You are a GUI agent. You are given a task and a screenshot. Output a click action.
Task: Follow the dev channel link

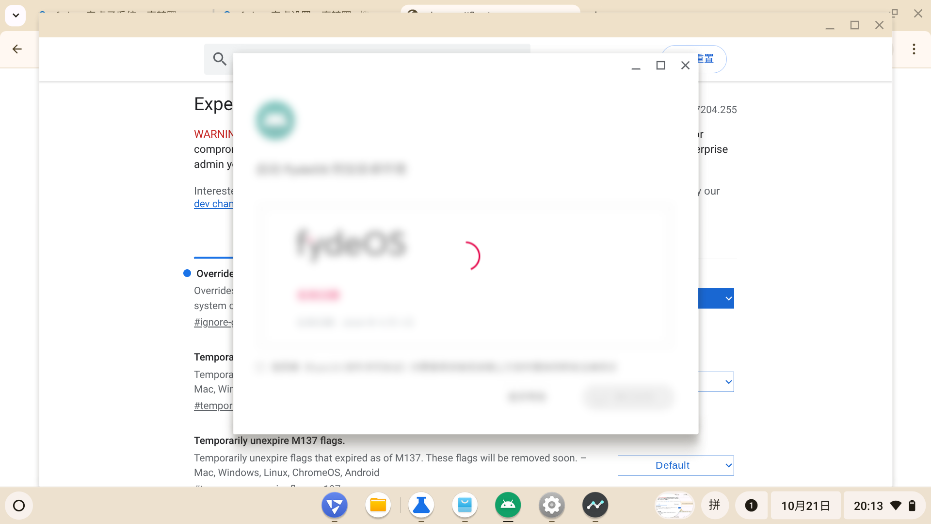(213, 204)
